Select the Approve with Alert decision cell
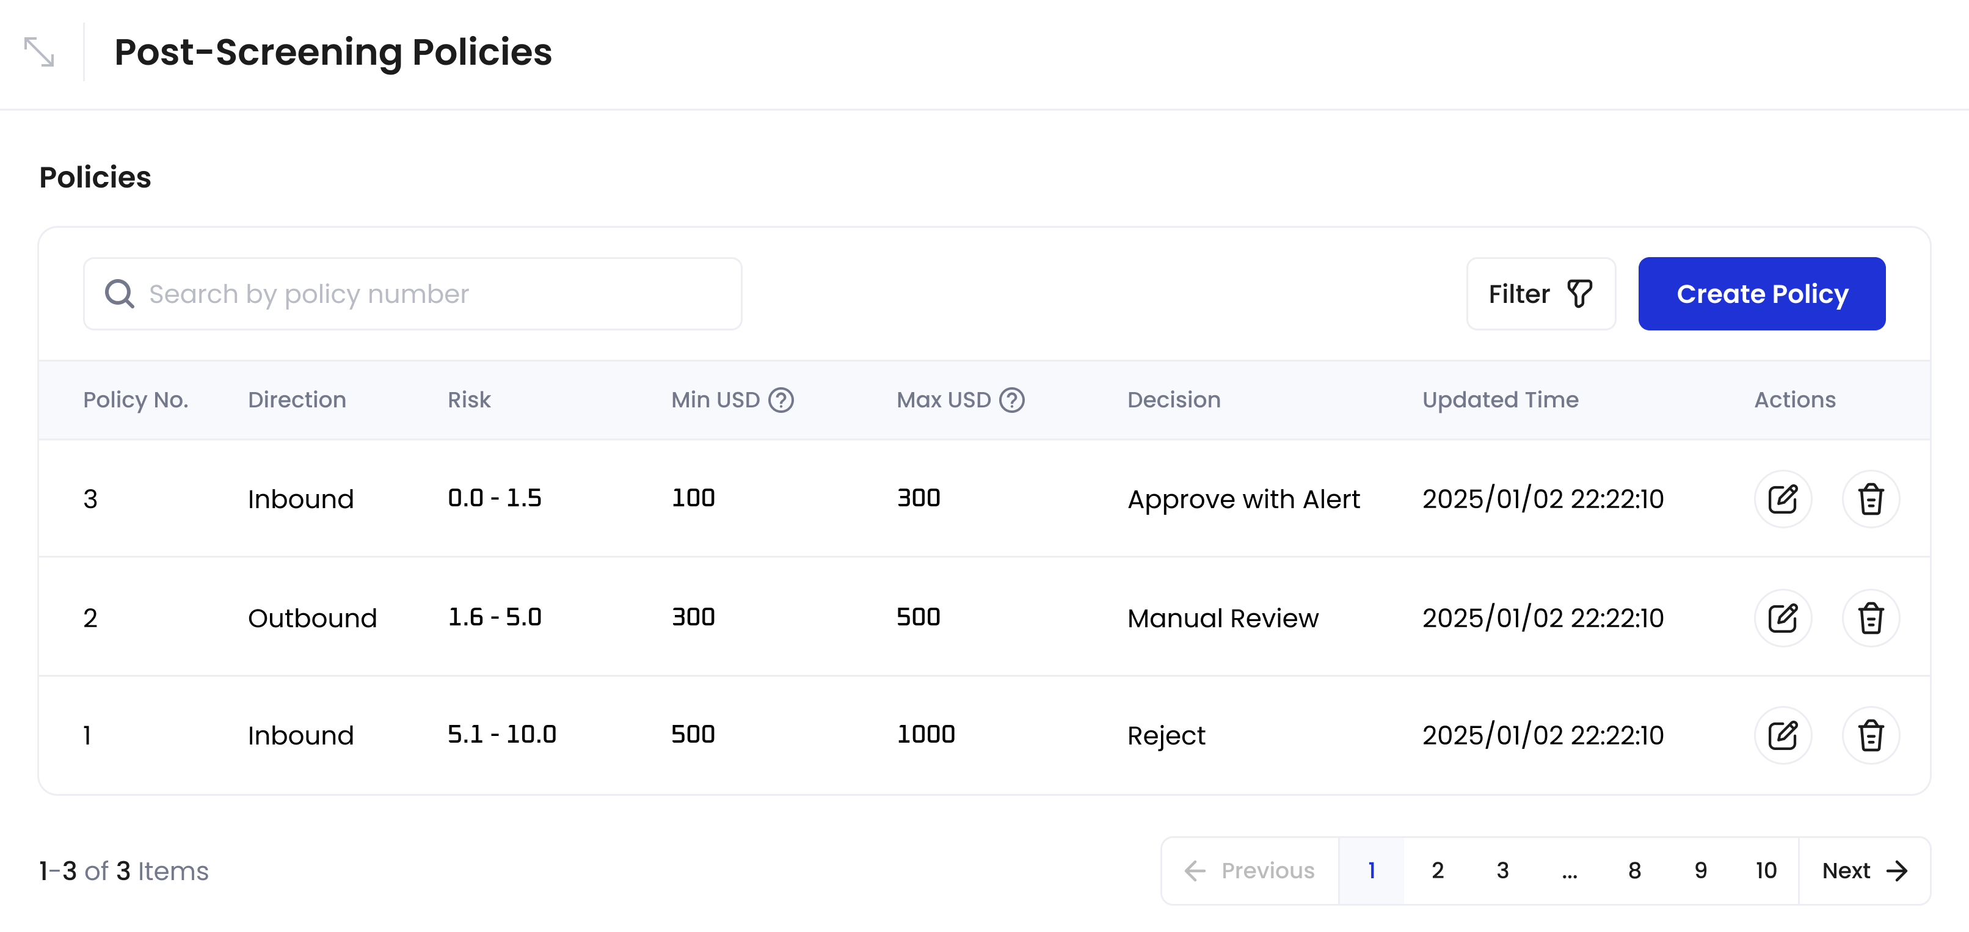 coord(1243,498)
